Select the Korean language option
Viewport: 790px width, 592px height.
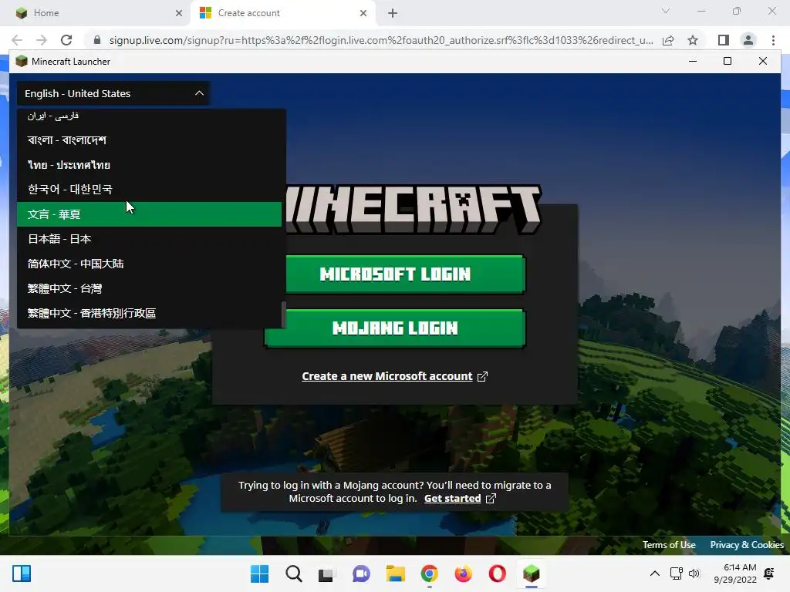click(149, 190)
